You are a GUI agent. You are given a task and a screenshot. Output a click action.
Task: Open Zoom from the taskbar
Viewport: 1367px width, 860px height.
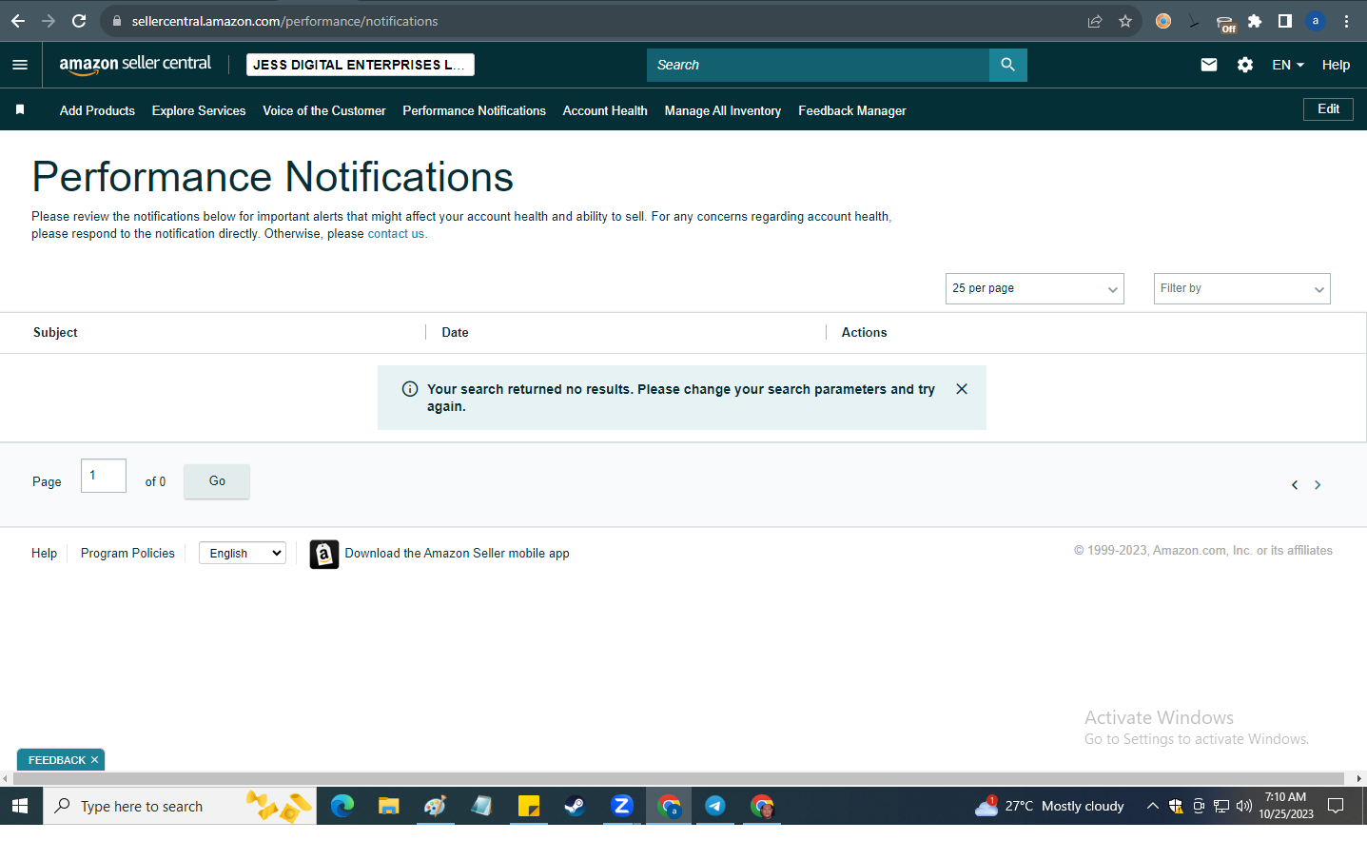(x=622, y=806)
